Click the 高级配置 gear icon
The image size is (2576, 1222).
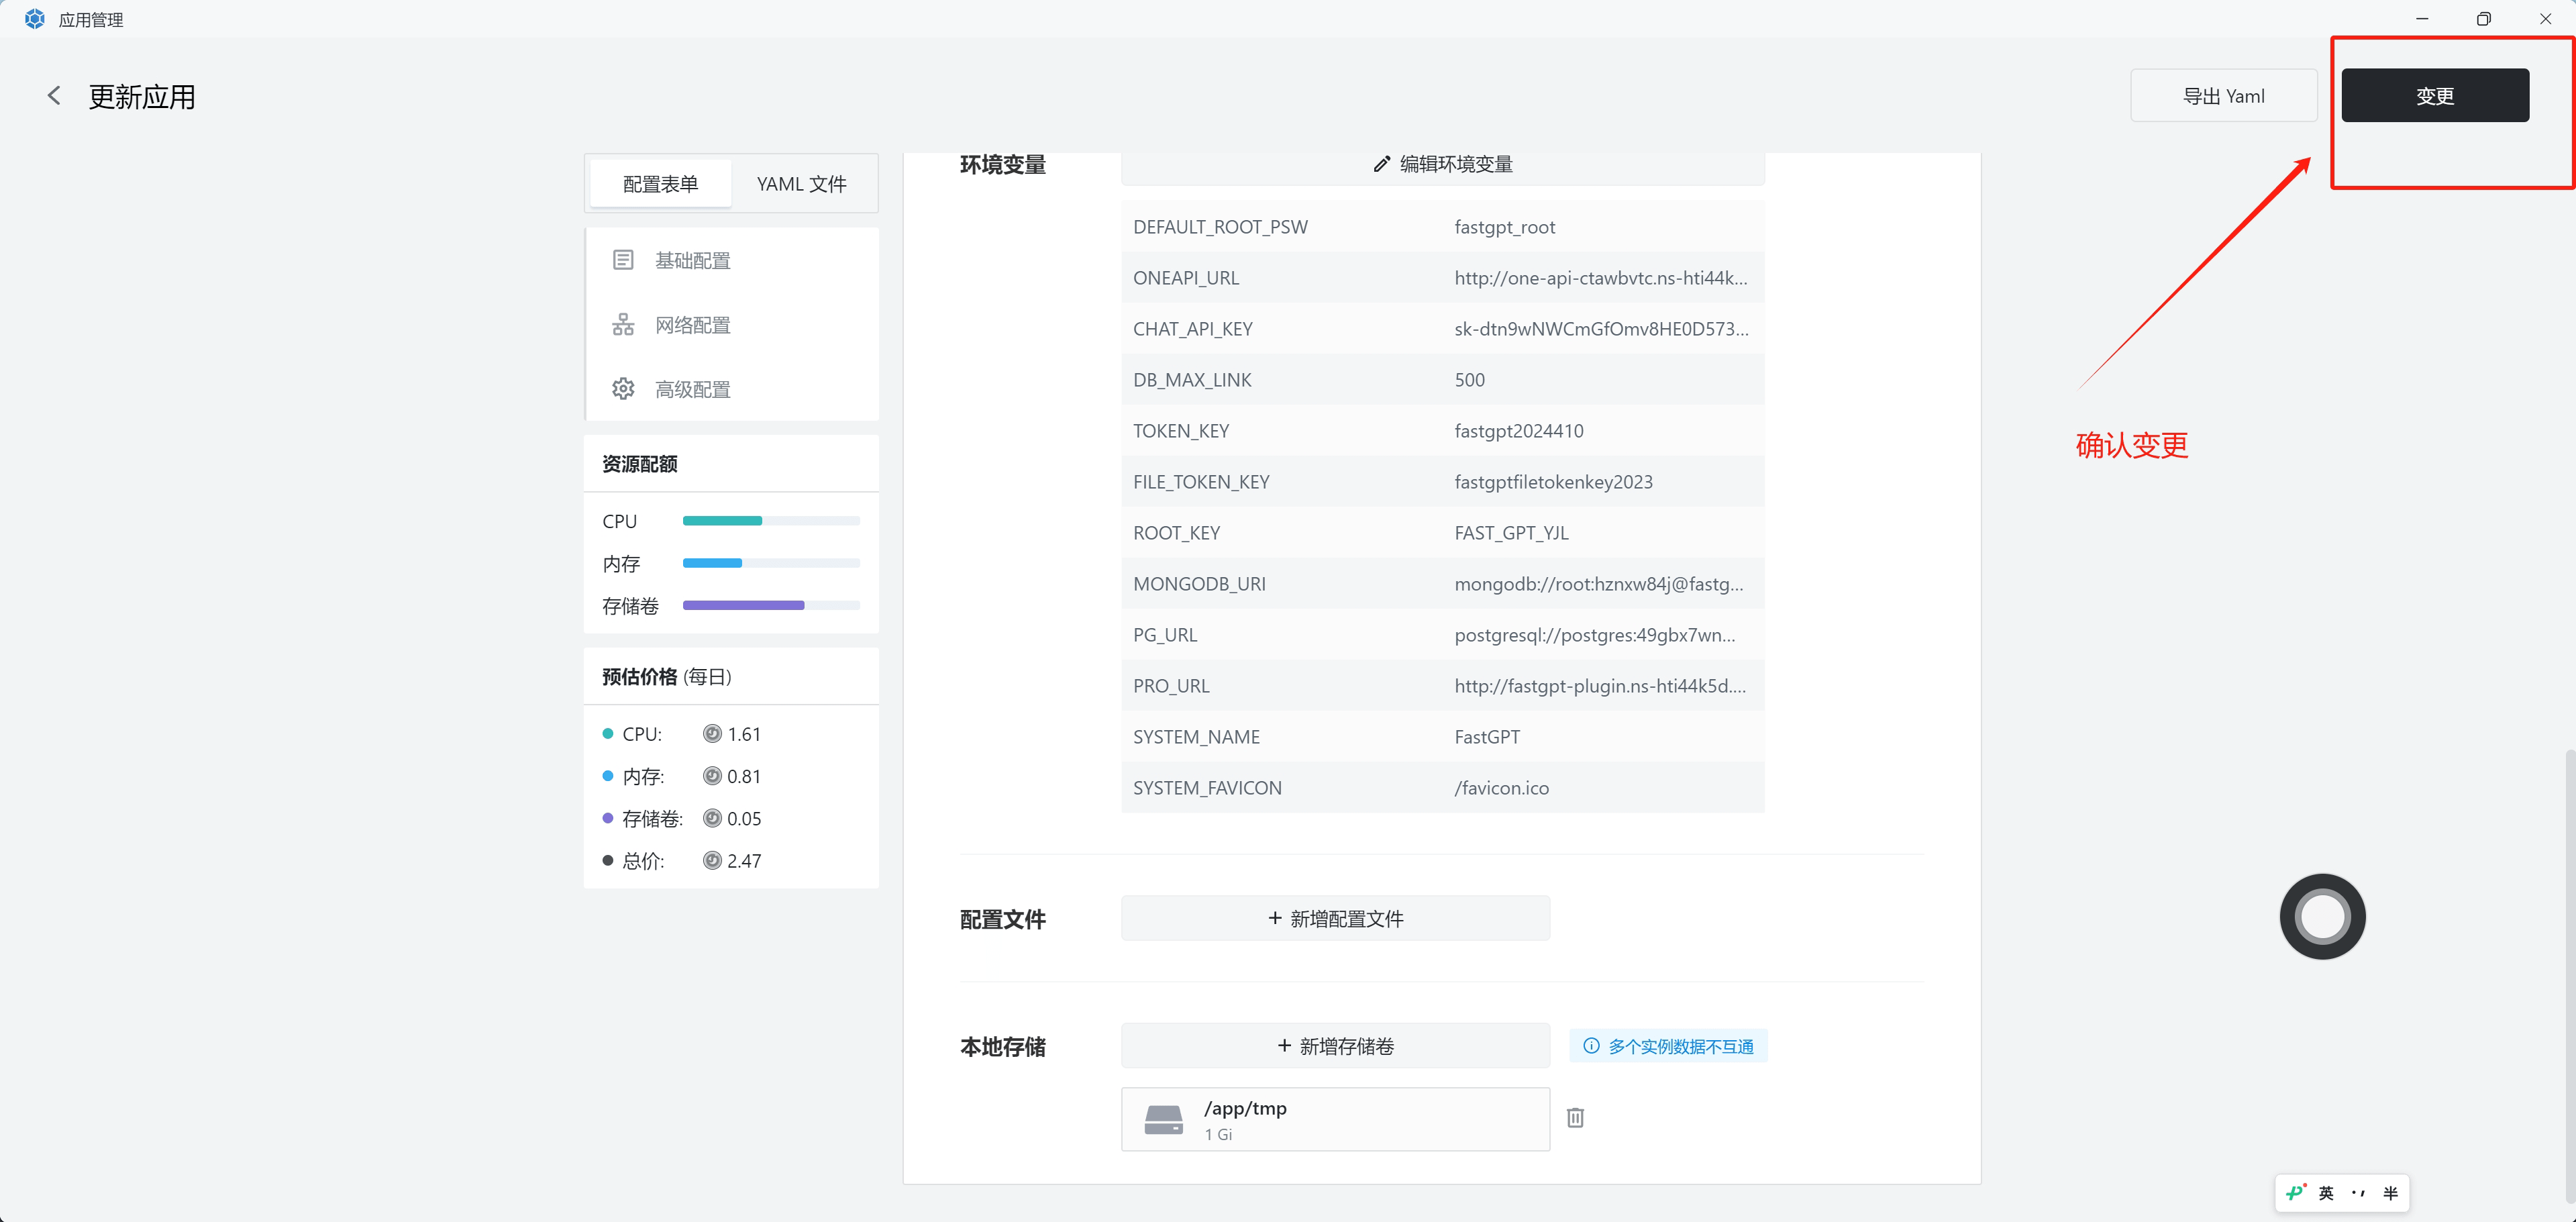pyautogui.click(x=623, y=389)
